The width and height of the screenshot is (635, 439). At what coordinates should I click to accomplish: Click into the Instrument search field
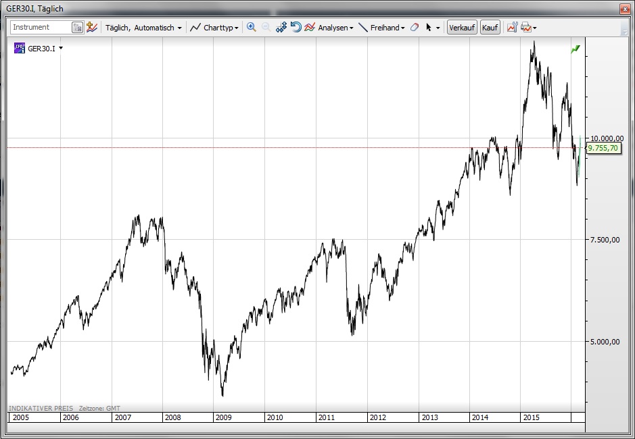(x=41, y=27)
